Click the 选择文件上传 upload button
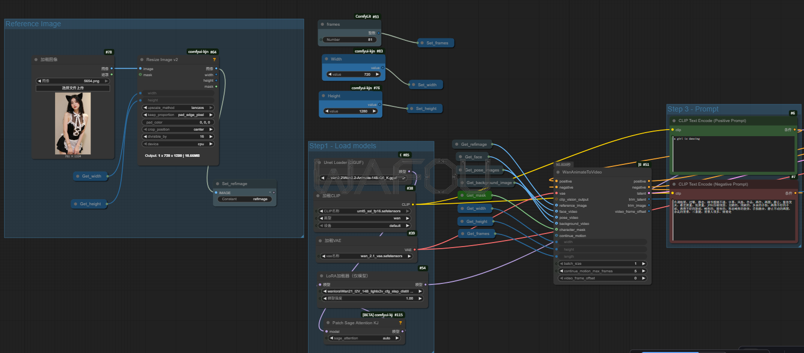The height and width of the screenshot is (353, 804). coord(73,88)
